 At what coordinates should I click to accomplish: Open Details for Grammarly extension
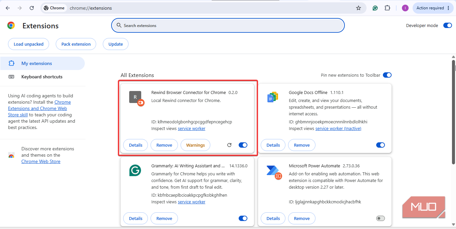[136, 218]
